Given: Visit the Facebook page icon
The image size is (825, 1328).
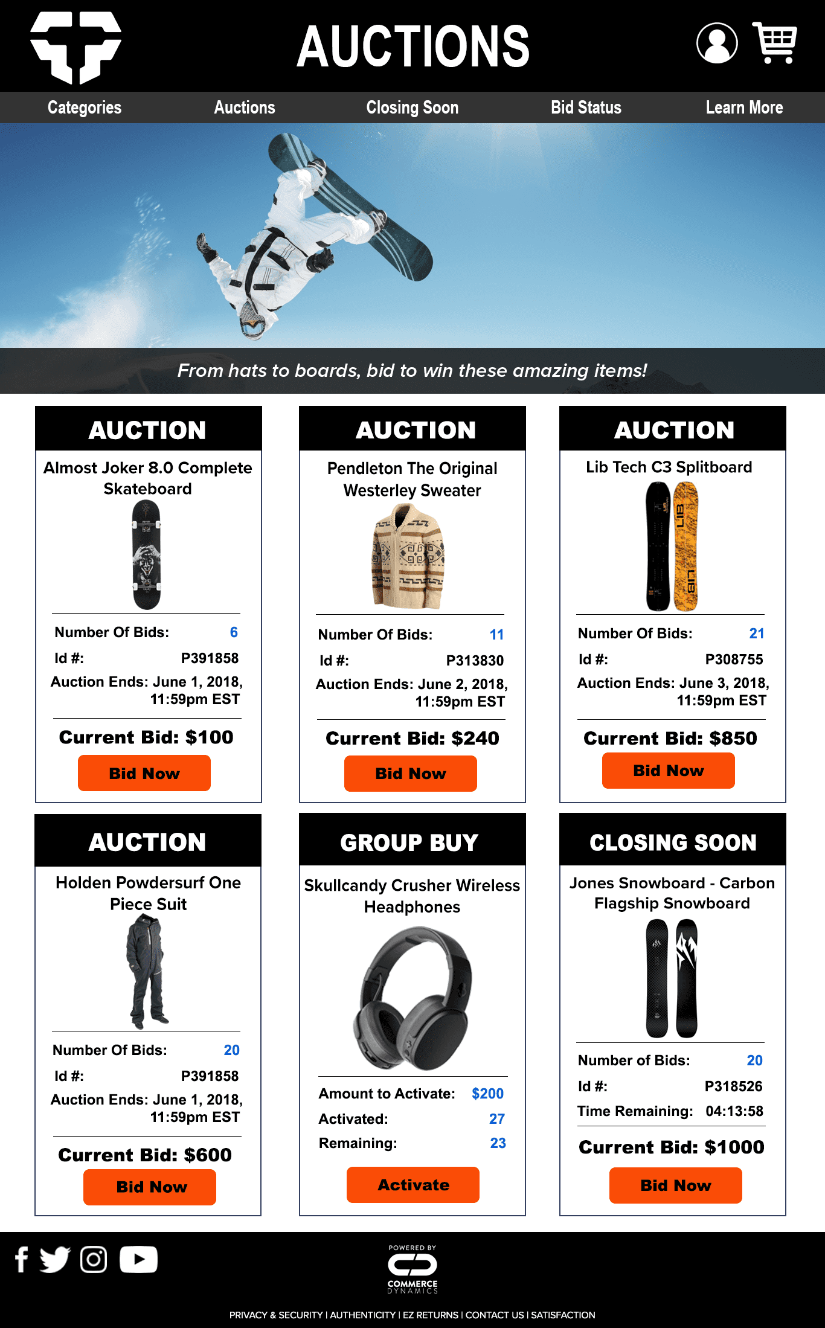Looking at the screenshot, I should pos(22,1260).
